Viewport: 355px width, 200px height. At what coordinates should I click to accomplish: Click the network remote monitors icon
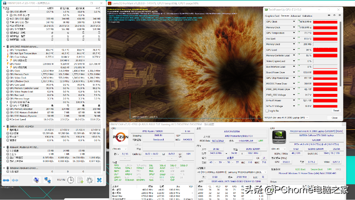(47, 180)
